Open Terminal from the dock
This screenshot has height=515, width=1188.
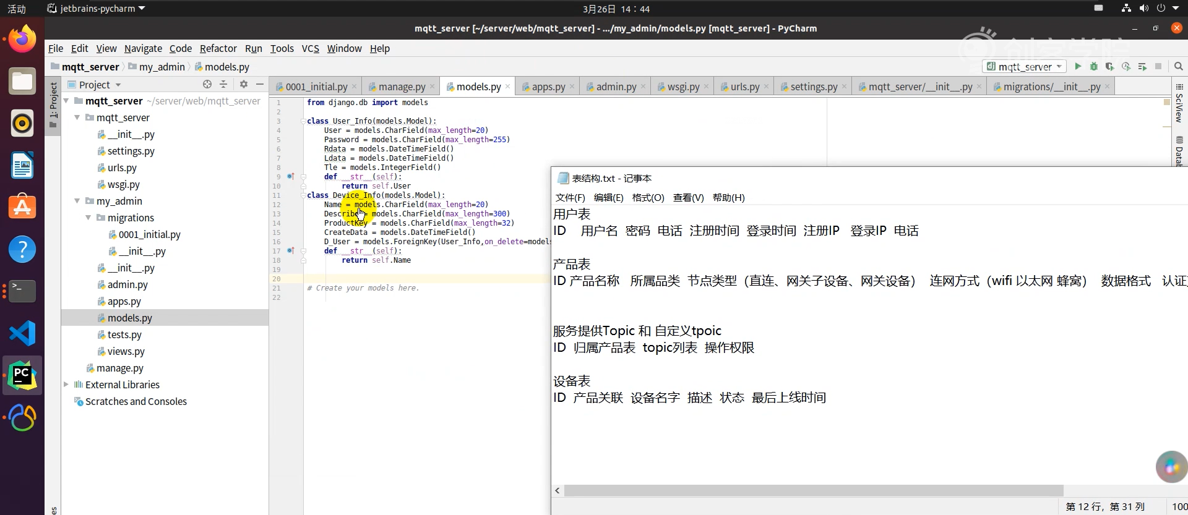[x=22, y=291]
